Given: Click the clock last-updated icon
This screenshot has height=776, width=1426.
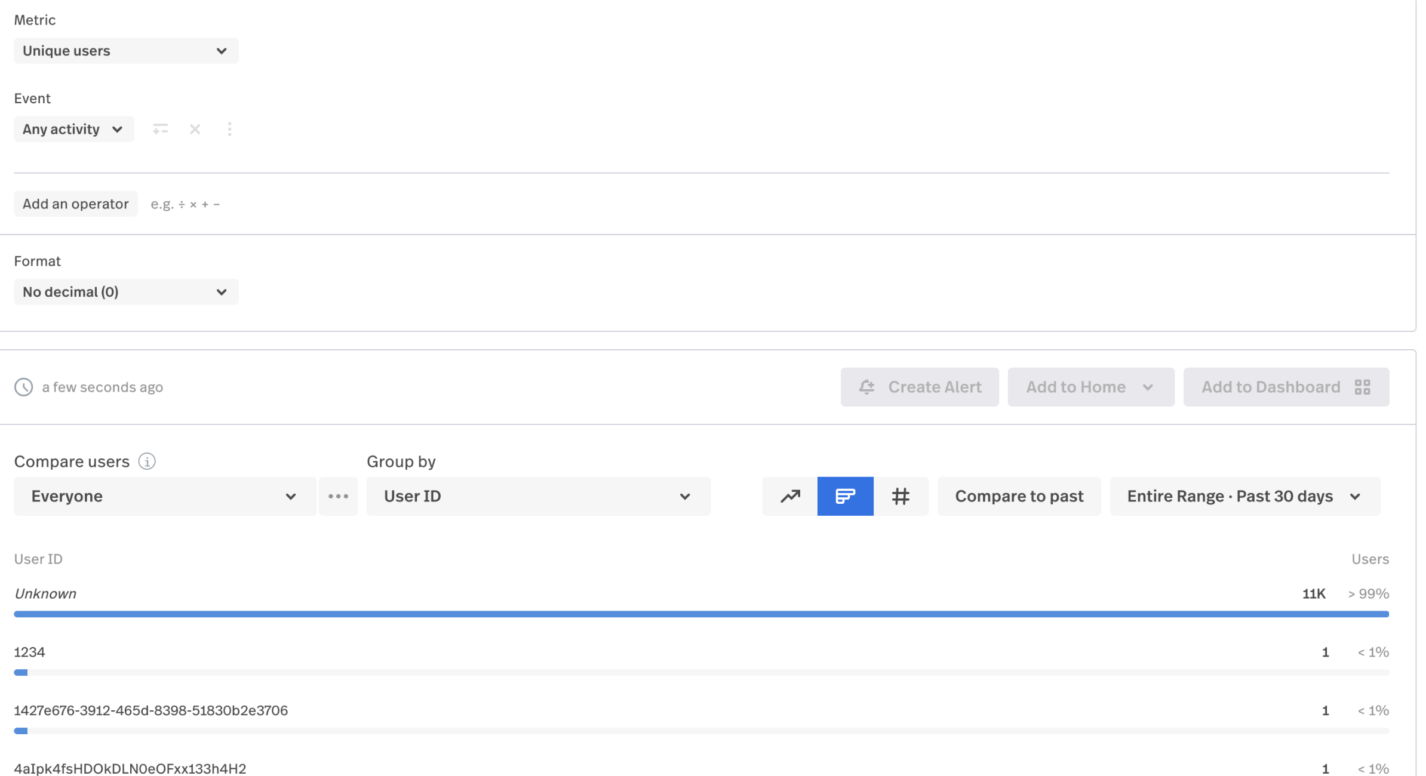Looking at the screenshot, I should coord(24,387).
